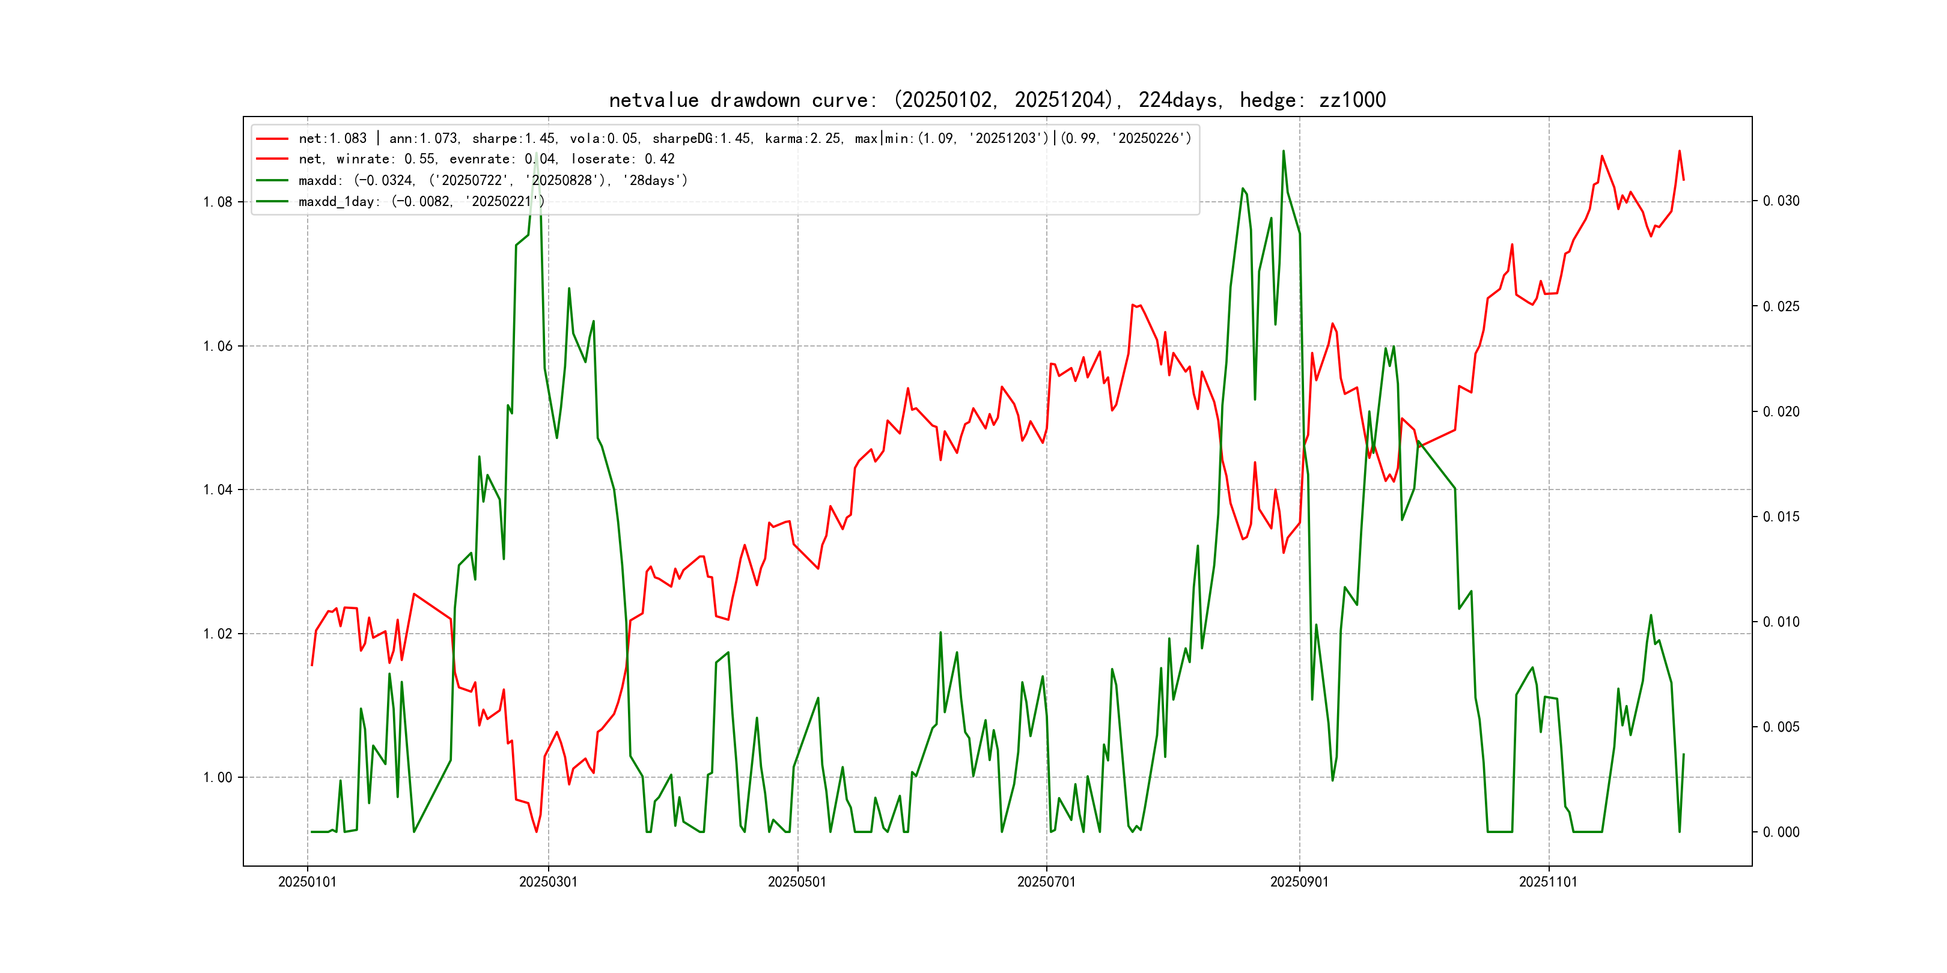Image resolution: width=1947 pixels, height=973 pixels.
Task: Click the maxdd_1day legend label
Action: pyautogui.click(x=421, y=202)
